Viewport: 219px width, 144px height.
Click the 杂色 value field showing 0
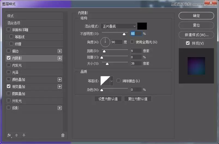pos(136,90)
